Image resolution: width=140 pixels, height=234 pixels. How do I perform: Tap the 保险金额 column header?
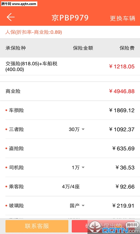(83, 48)
